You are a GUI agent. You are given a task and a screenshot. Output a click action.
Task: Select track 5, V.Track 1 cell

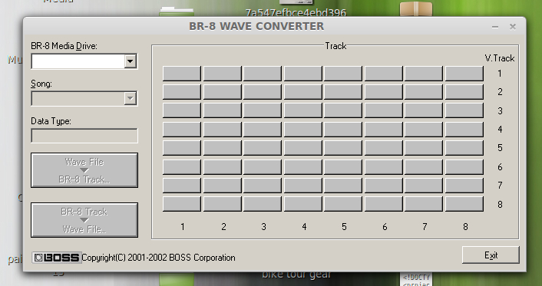point(343,74)
